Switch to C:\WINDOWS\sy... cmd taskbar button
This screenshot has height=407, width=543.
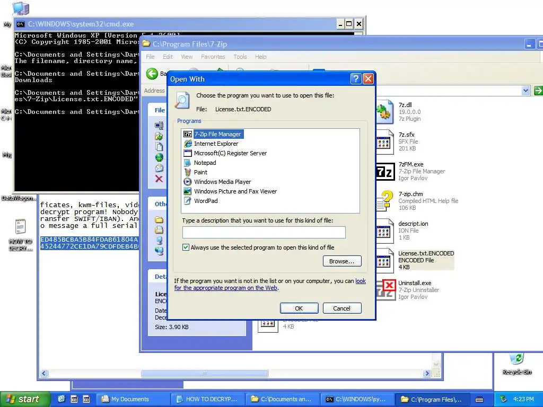click(357, 399)
